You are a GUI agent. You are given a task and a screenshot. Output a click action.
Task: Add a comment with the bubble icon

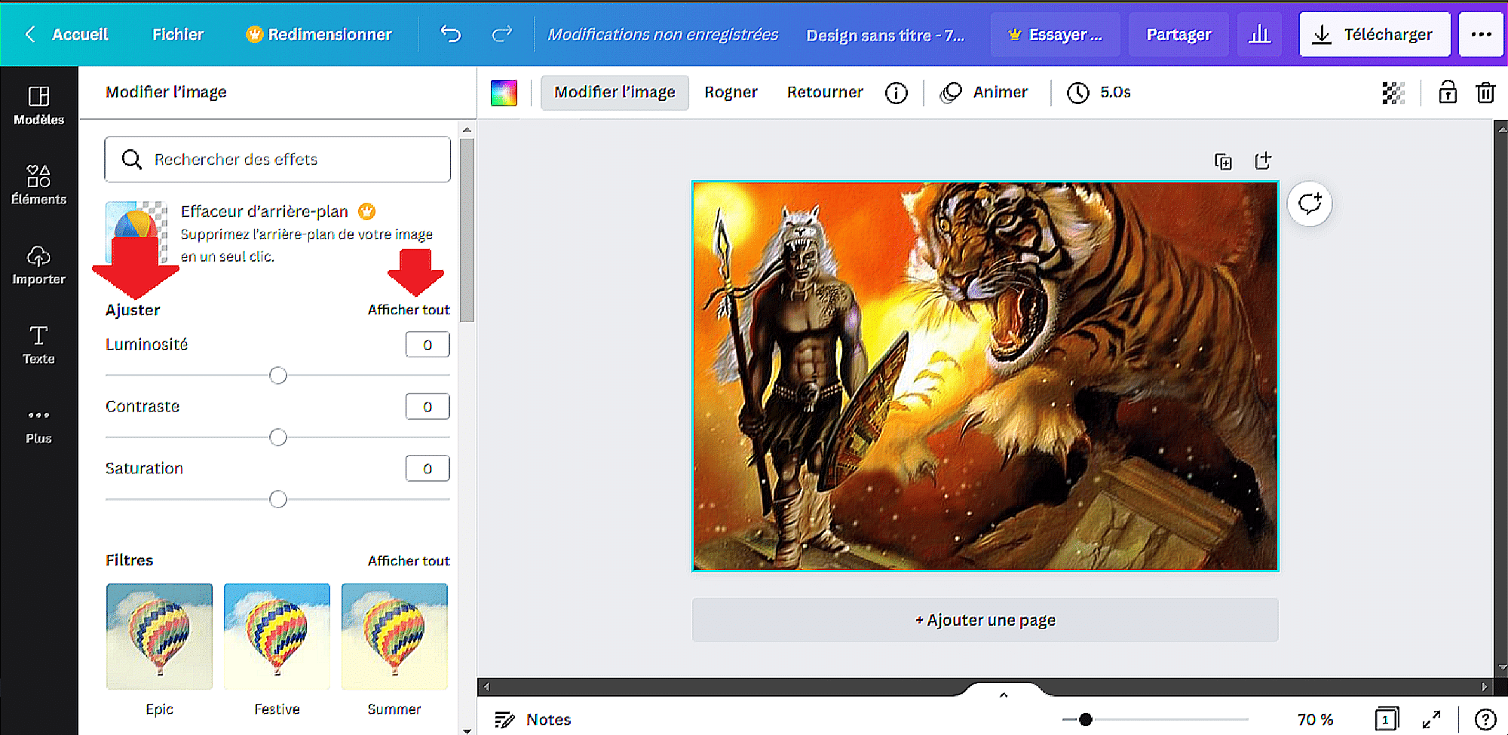click(x=1310, y=204)
